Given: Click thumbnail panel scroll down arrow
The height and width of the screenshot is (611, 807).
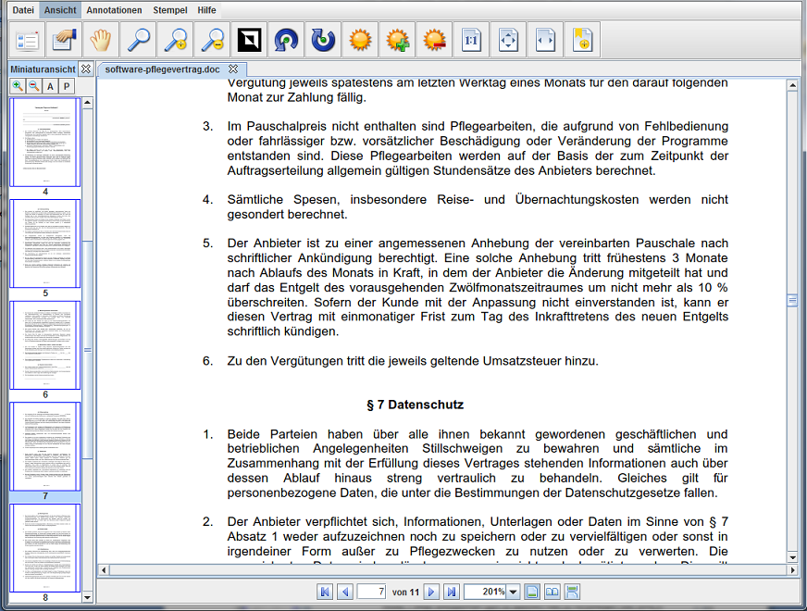Looking at the screenshot, I should [x=88, y=598].
